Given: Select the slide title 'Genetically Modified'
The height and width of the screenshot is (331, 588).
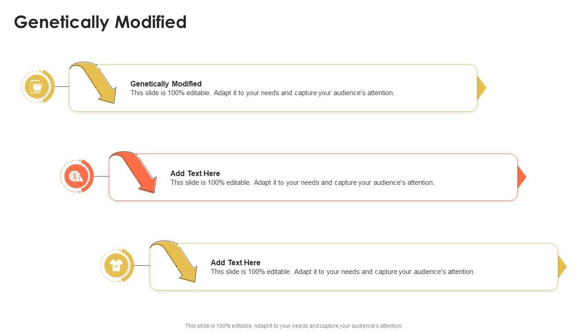Looking at the screenshot, I should coord(100,22).
